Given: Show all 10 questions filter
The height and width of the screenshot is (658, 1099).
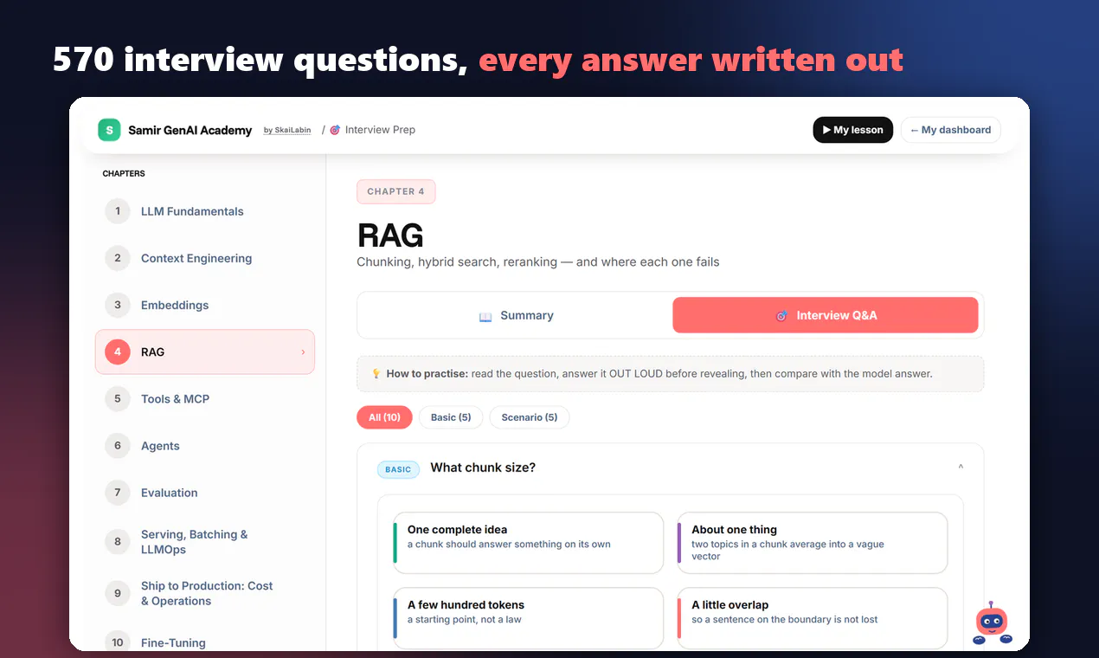Looking at the screenshot, I should (384, 417).
